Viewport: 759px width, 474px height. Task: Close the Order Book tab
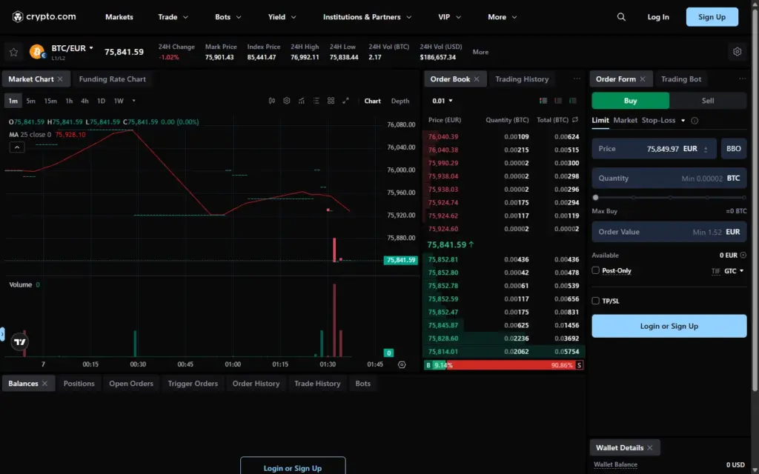(x=477, y=79)
